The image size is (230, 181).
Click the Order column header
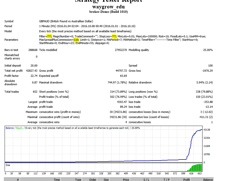coord(93,180)
